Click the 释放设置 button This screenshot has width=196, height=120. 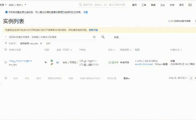(112, 78)
